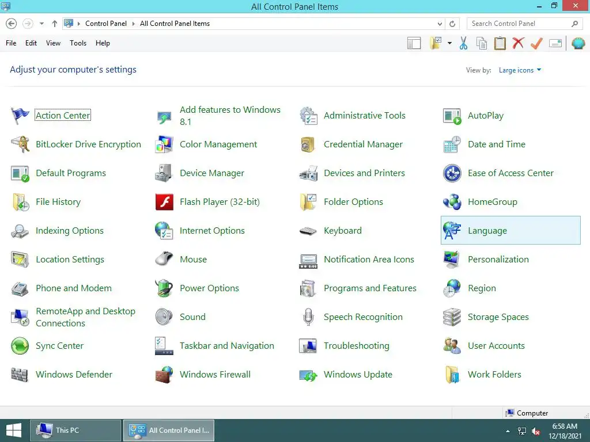
Task: Open the Action Center flag icon
Action: [x=20, y=116]
